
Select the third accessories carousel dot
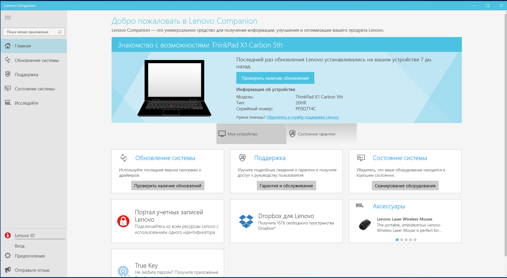(406, 240)
